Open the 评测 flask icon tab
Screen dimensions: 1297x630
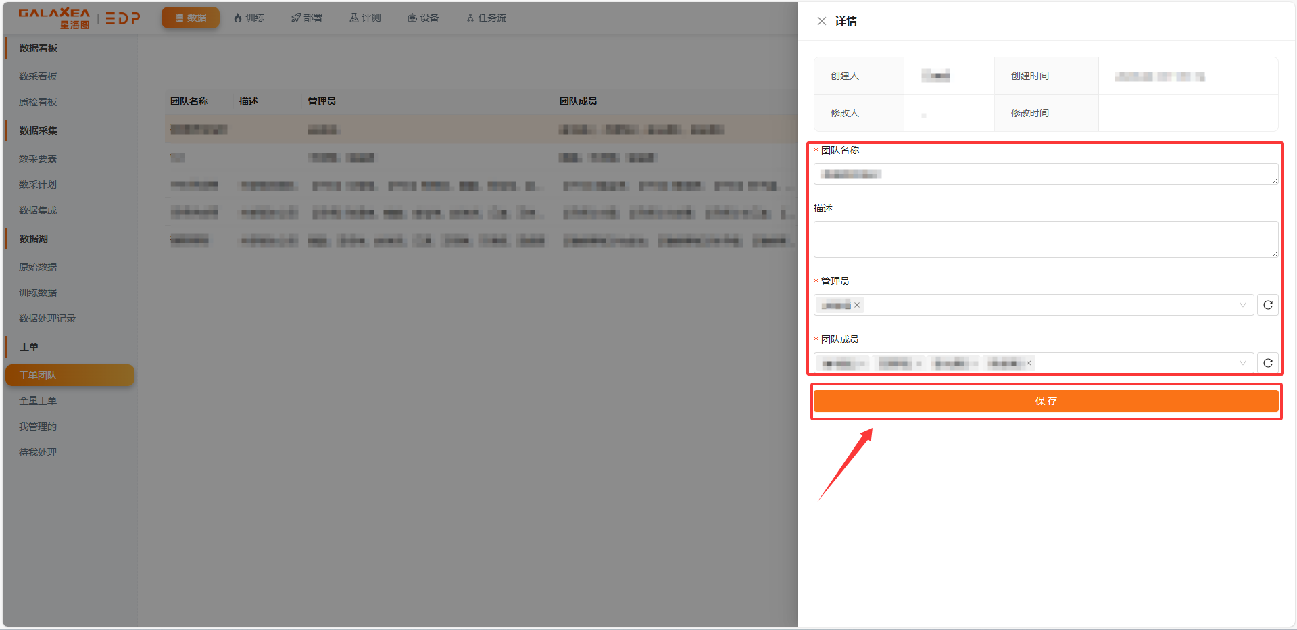[x=365, y=18]
